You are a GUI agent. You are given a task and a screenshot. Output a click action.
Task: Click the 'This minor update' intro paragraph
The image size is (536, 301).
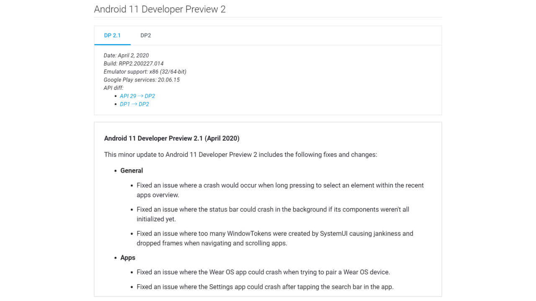240,155
